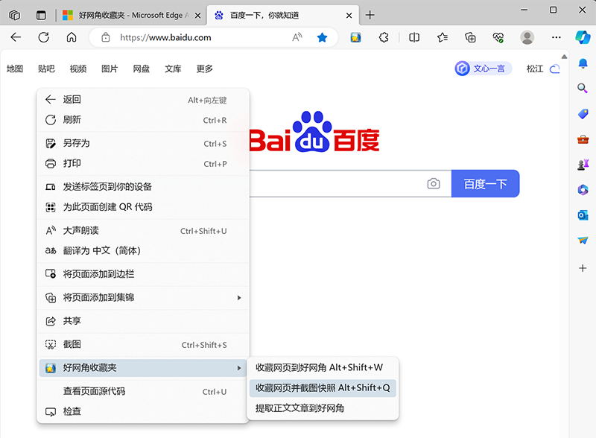This screenshot has height=438, width=596.
Task: Click the home icon in the toolbar
Action: tap(72, 37)
